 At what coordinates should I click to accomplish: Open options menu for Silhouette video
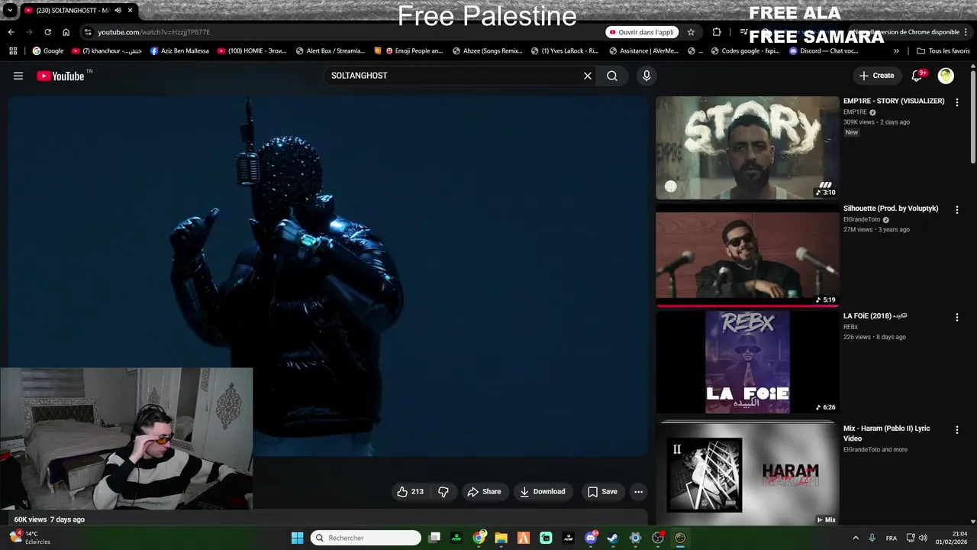coord(957,209)
